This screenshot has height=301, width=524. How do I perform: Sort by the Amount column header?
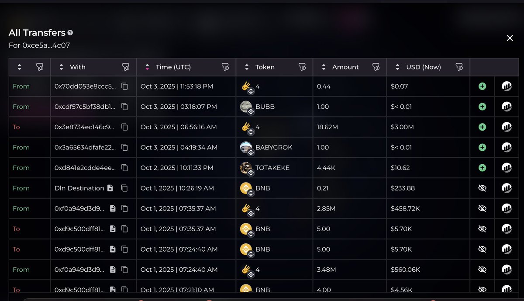(x=324, y=67)
